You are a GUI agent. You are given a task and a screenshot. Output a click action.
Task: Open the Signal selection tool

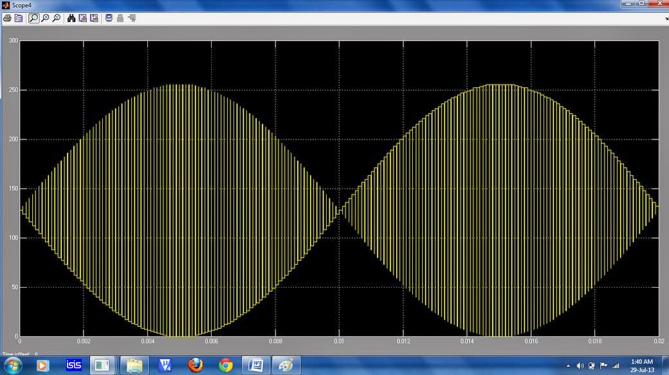pos(132,19)
